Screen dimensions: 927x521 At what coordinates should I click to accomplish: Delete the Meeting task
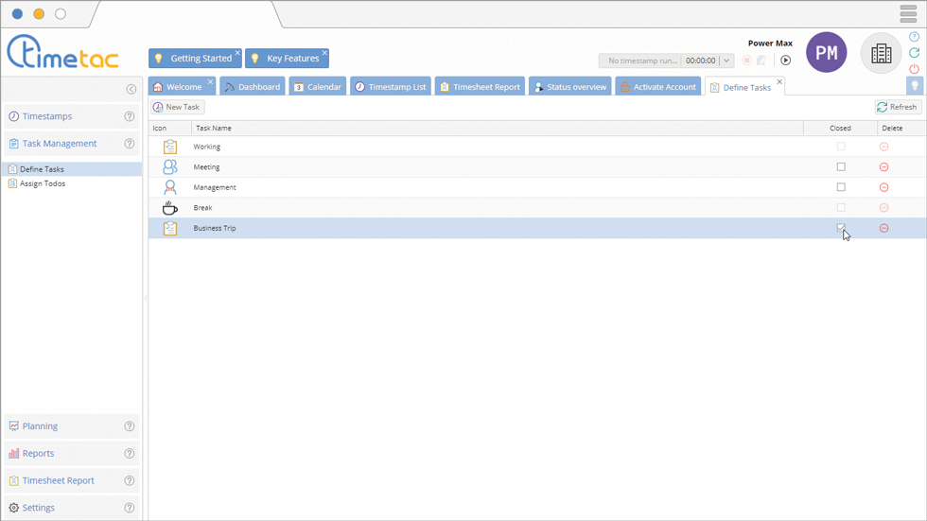coord(883,167)
